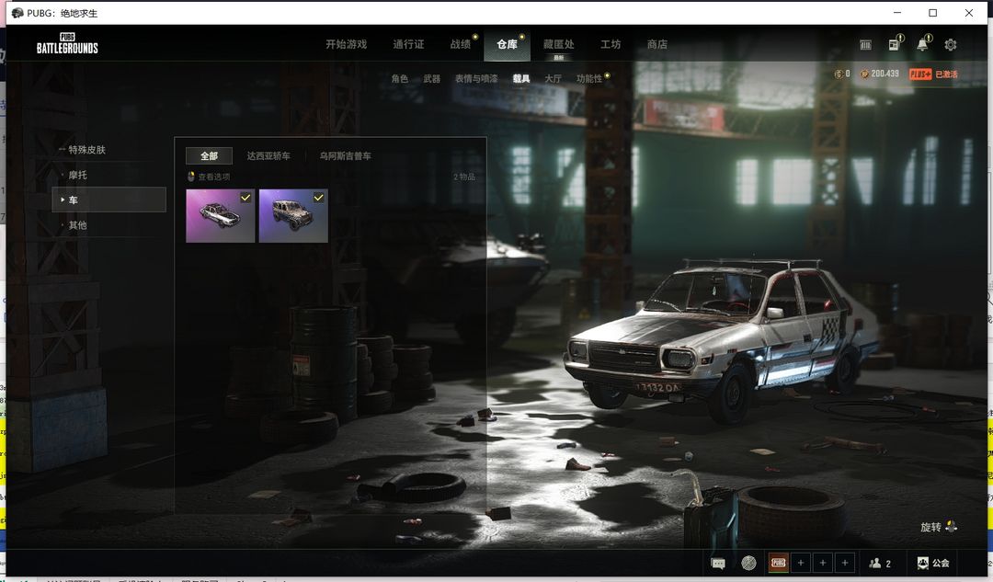The height and width of the screenshot is (582, 993).
Task: Switch to the 达西亚轿车 filter tab
Action: point(268,156)
